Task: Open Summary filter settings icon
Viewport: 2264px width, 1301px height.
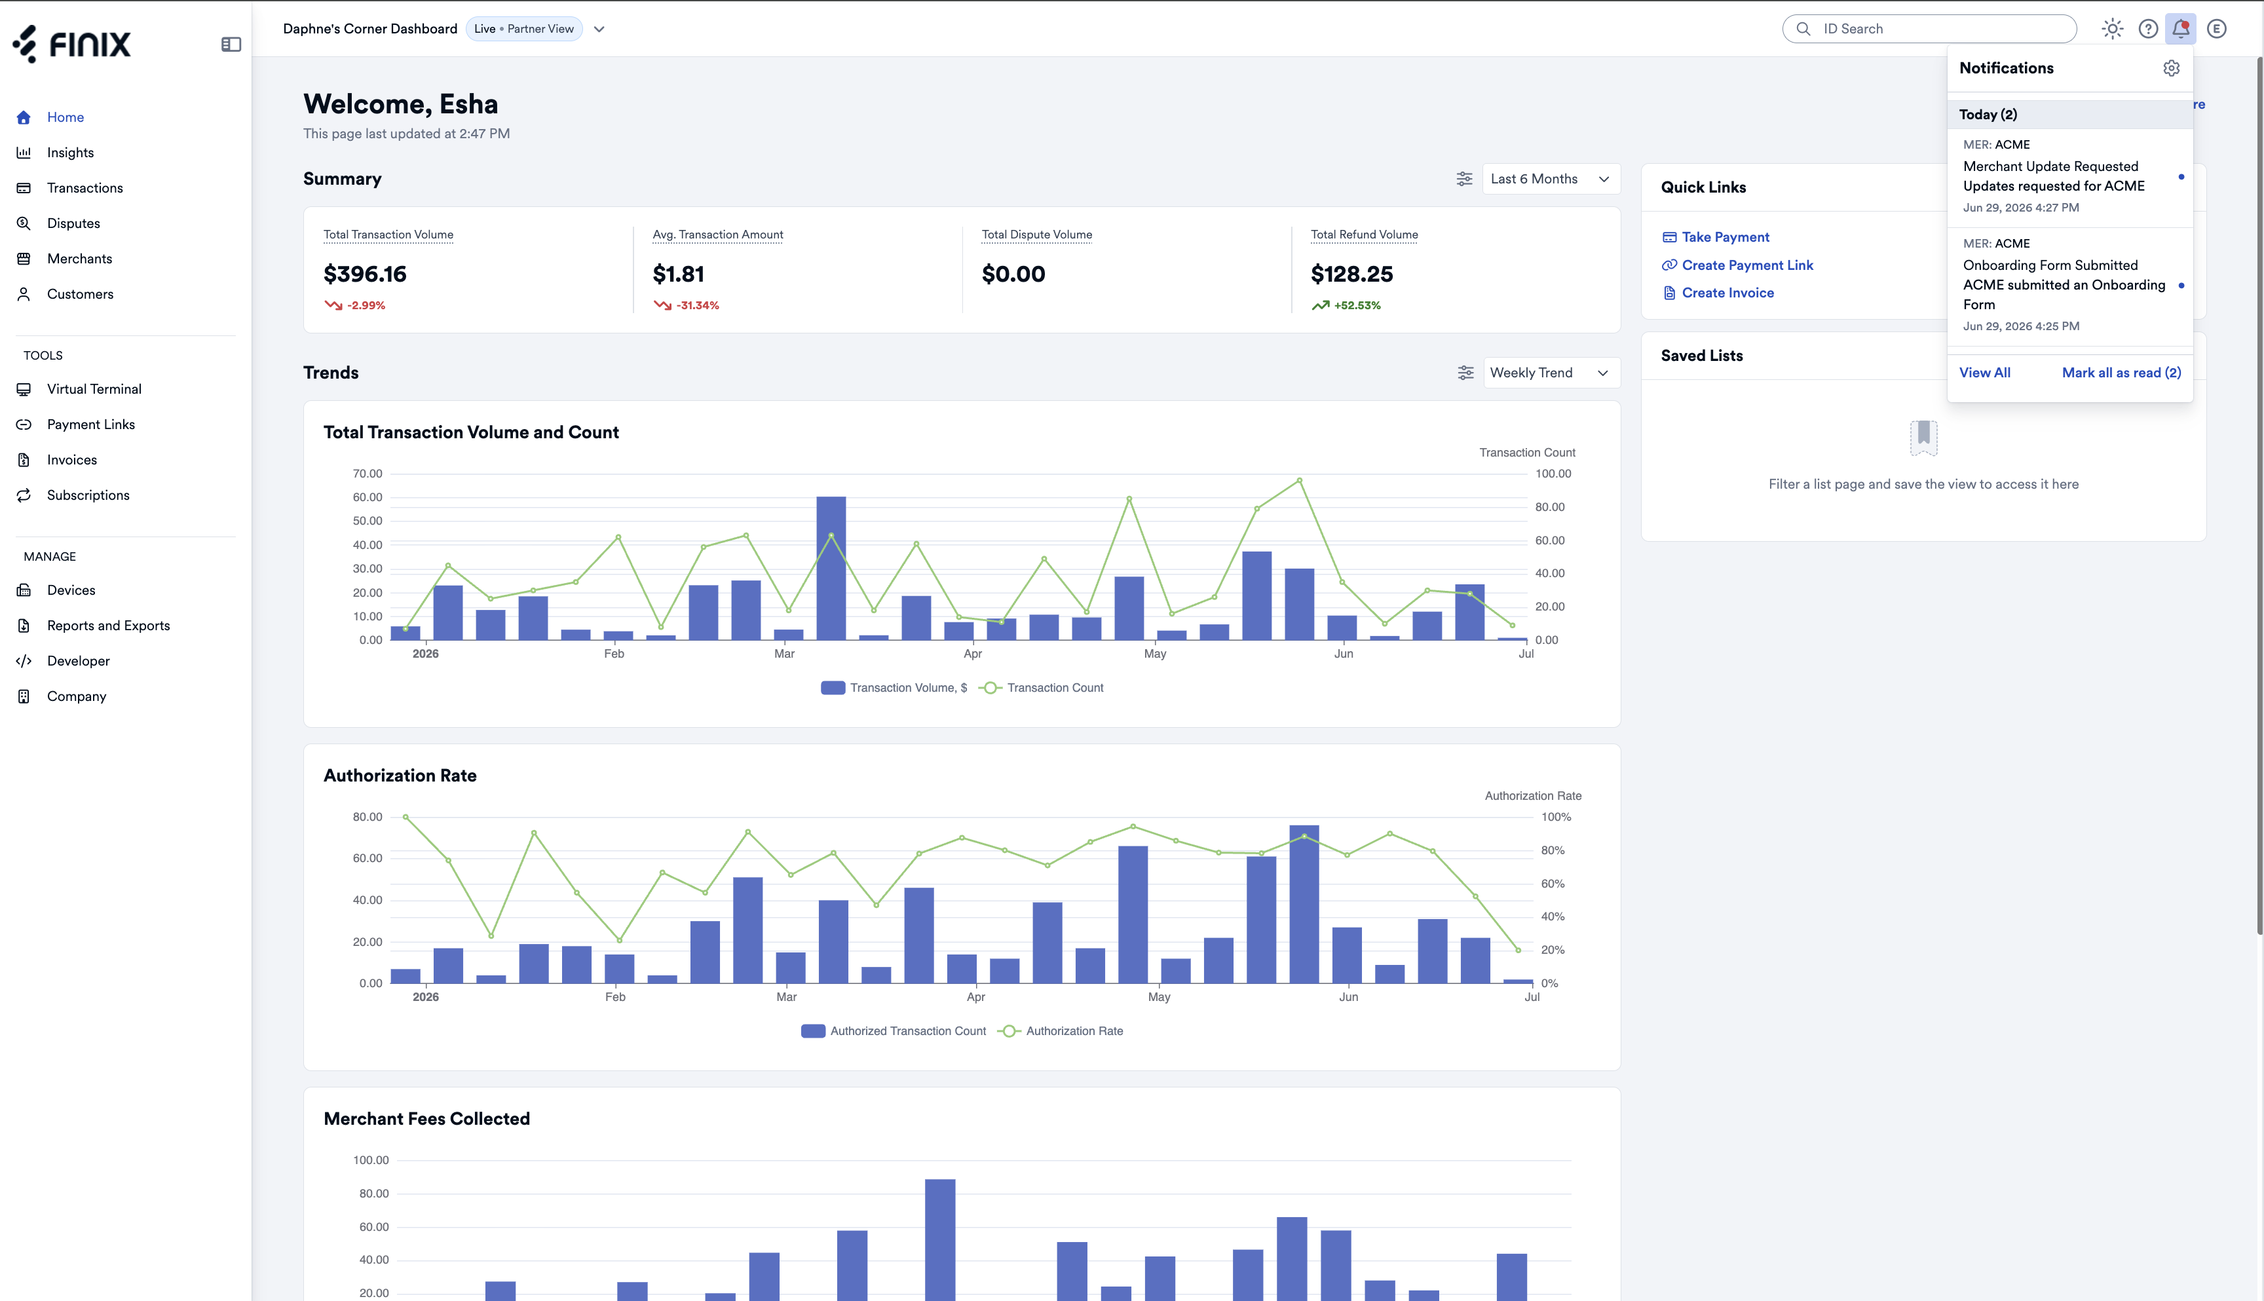Action: 1464,179
